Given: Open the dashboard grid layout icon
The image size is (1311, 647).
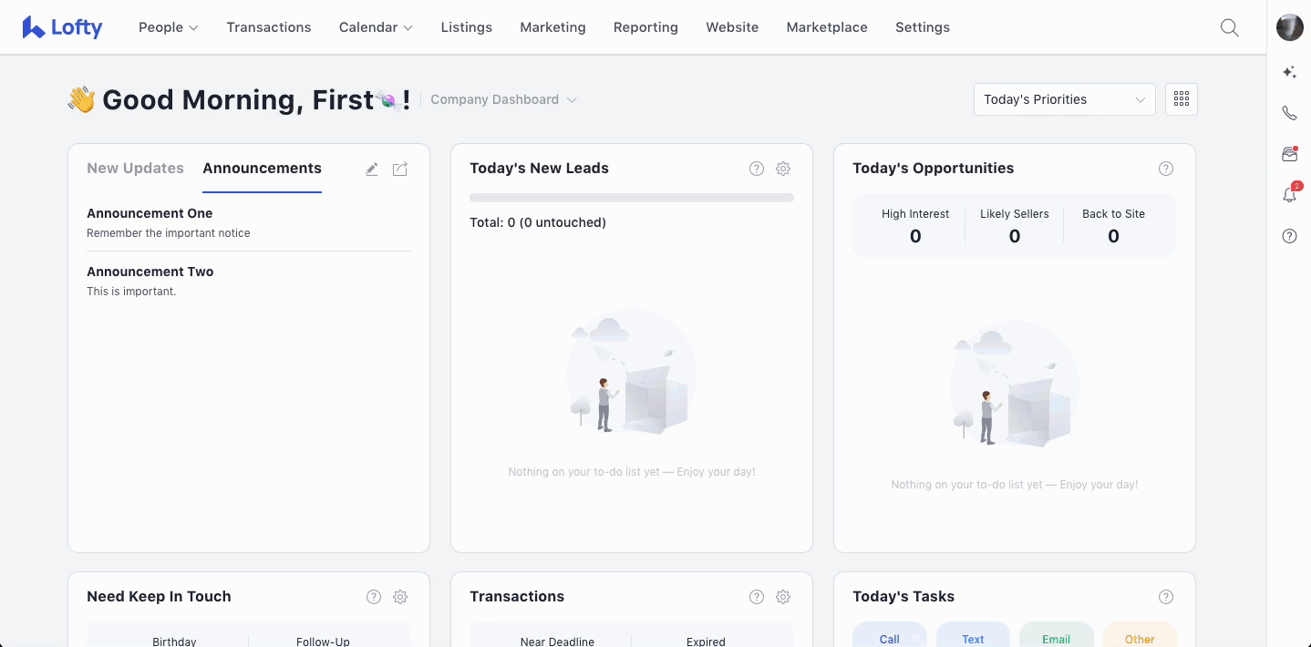Looking at the screenshot, I should [1182, 99].
